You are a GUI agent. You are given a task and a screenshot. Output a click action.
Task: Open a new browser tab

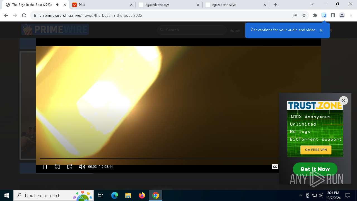[x=275, y=5]
